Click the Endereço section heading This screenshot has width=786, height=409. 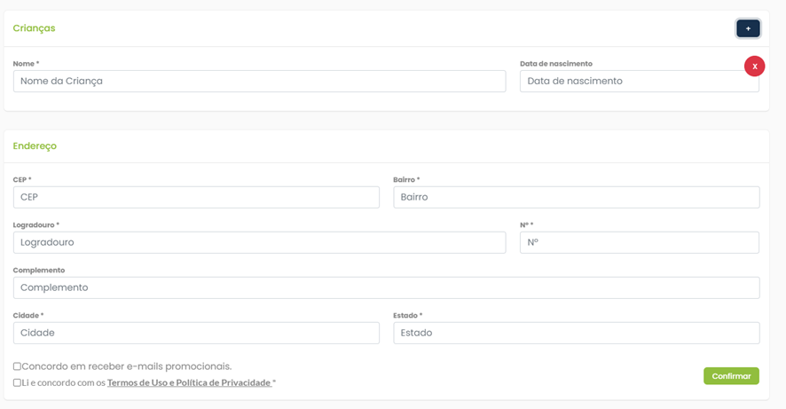click(35, 146)
